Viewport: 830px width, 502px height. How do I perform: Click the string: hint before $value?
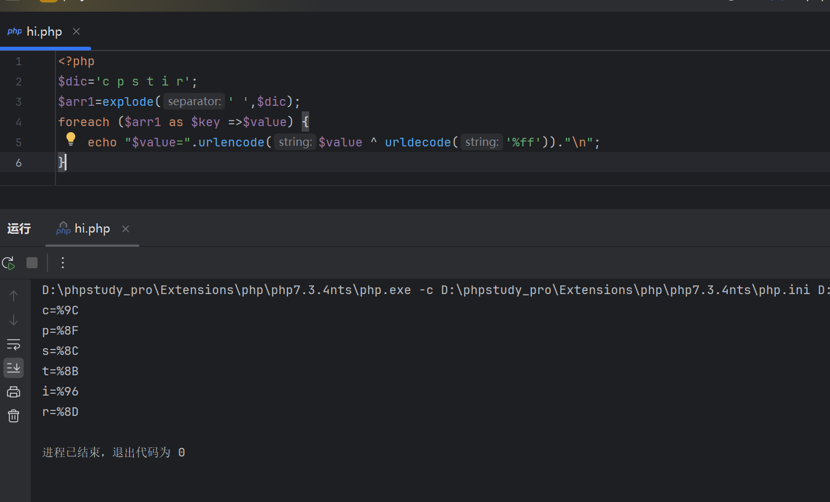pos(295,142)
